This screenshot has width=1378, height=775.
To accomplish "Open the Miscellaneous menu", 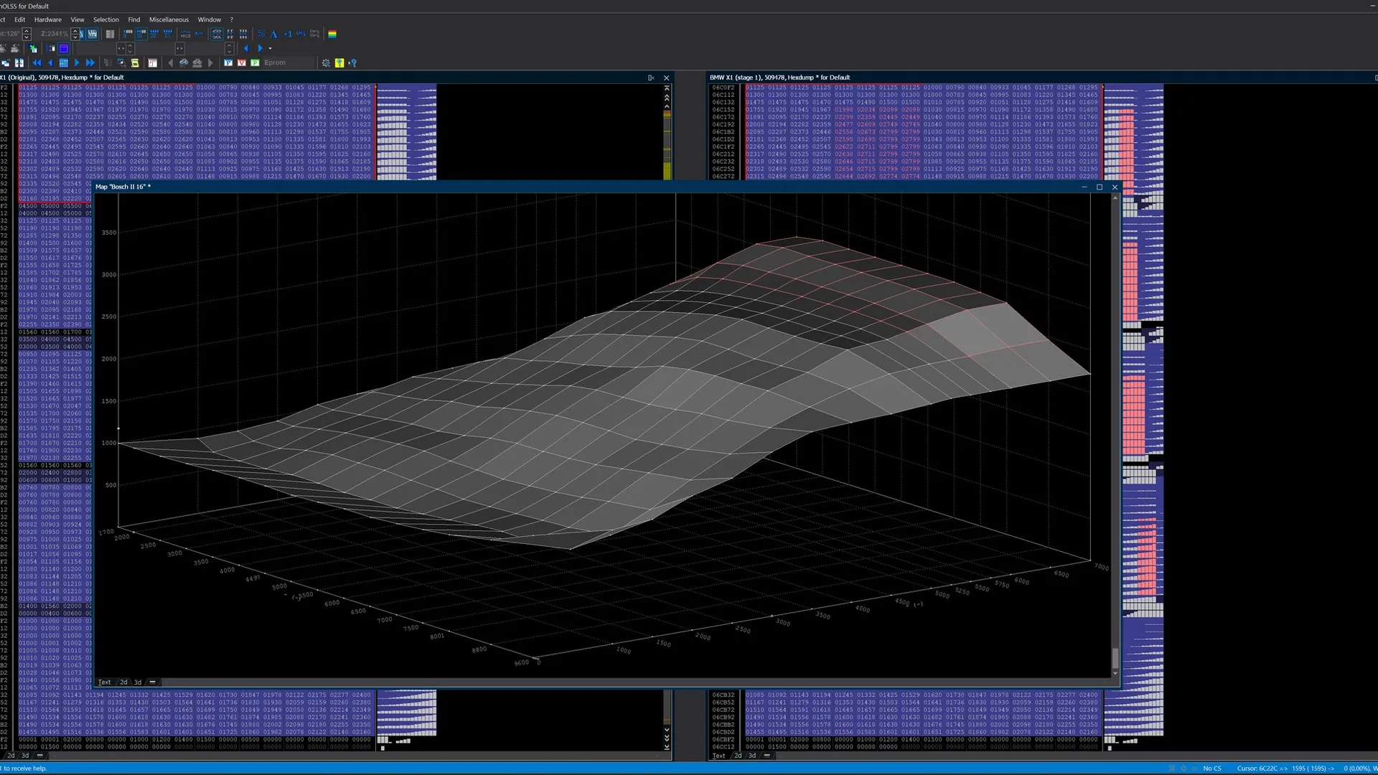I will tap(169, 19).
